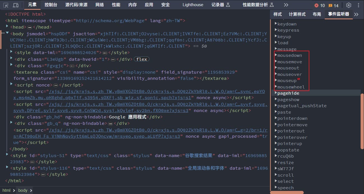Switch to the 计算样式 sidebar tab
This screenshot has width=364, height=194.
pos(297,14)
